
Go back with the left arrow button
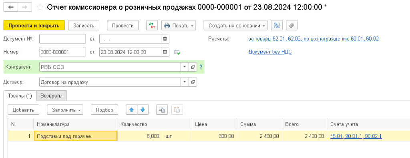point(11,7)
